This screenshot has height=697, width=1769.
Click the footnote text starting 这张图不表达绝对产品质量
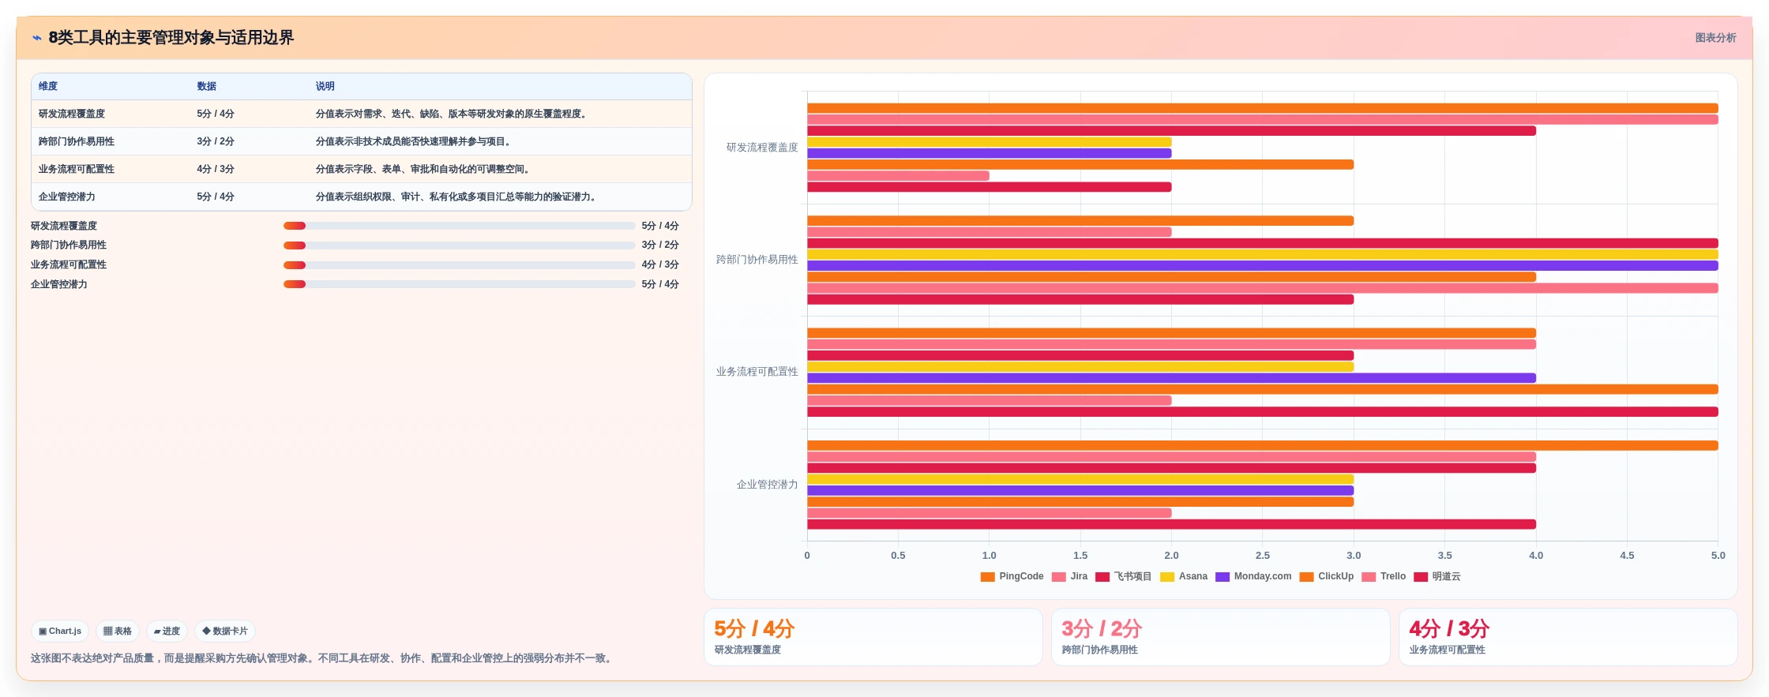coord(323,658)
